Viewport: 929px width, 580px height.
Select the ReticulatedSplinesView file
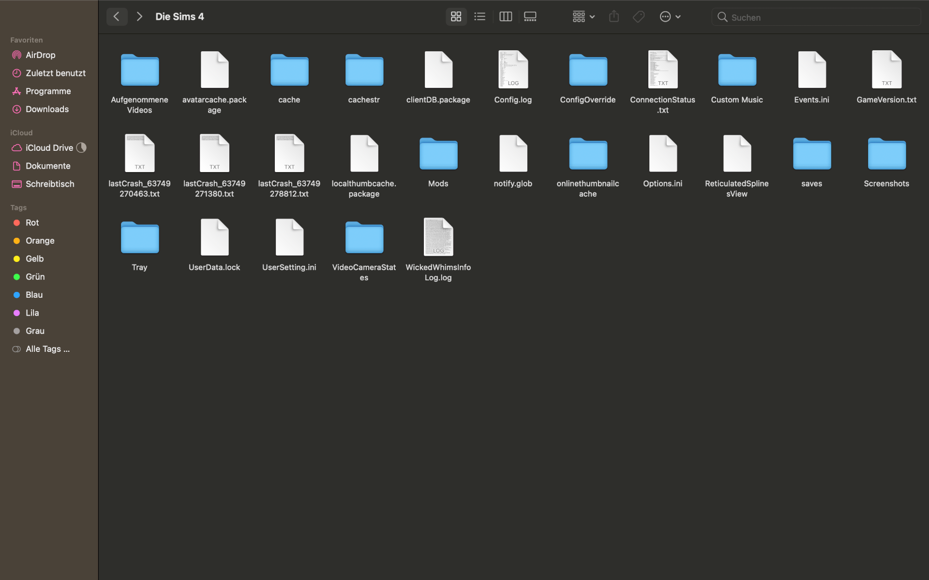pyautogui.click(x=737, y=154)
